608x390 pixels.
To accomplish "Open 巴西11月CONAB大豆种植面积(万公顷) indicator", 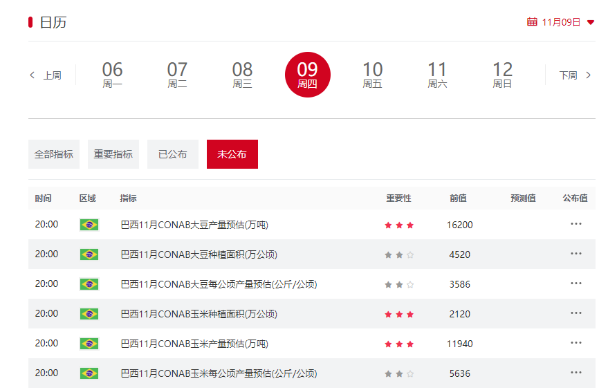I will click(x=199, y=254).
